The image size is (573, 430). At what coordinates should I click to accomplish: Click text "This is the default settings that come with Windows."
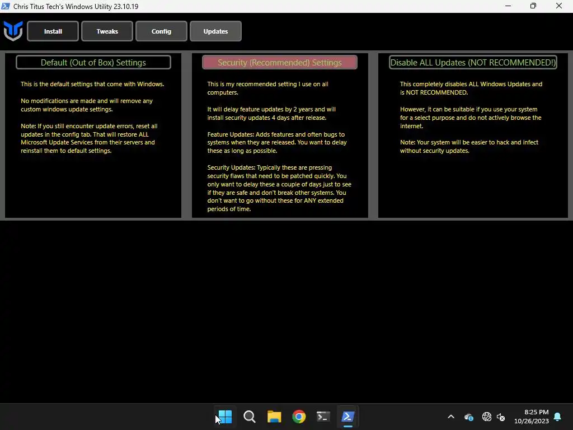pyautogui.click(x=92, y=84)
